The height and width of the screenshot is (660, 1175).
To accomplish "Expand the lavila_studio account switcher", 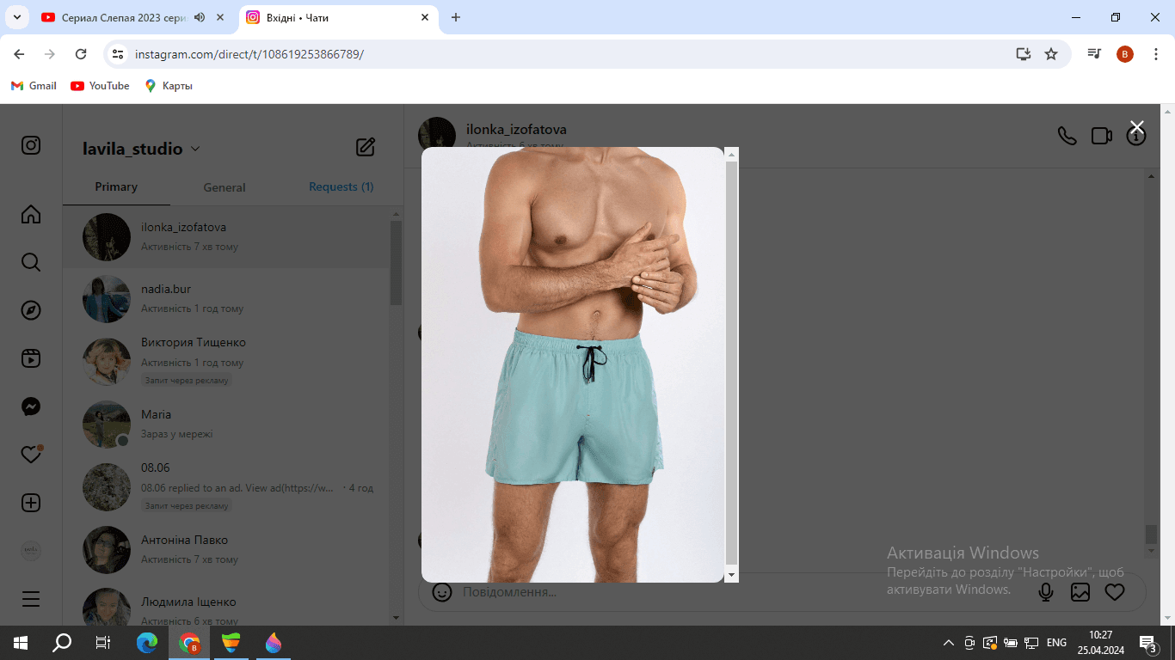I will [x=141, y=149].
